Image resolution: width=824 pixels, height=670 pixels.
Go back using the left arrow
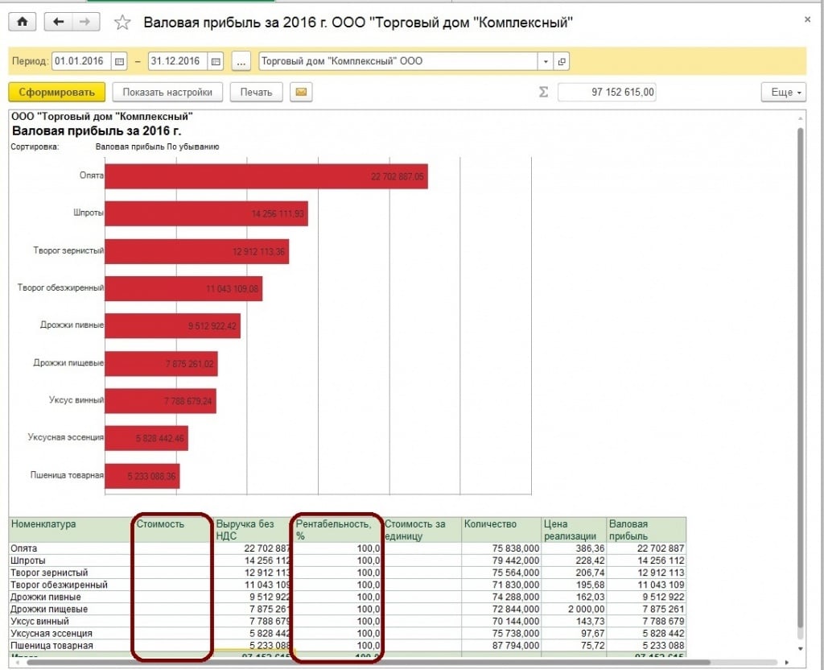point(58,23)
